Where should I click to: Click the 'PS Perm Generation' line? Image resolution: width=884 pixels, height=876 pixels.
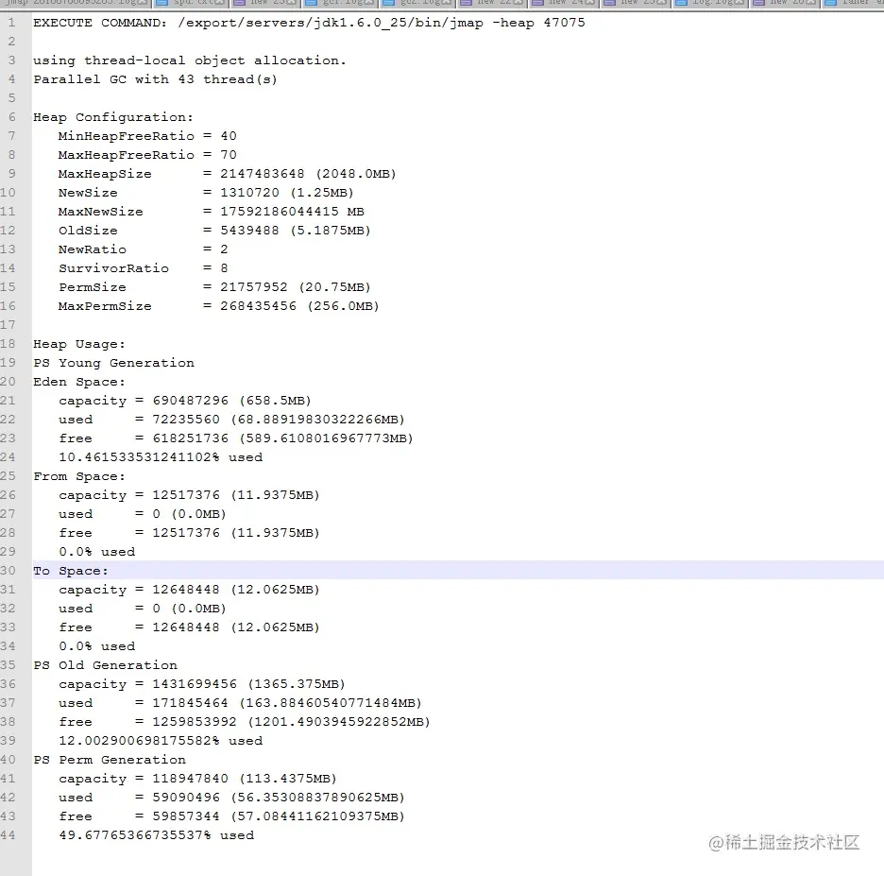click(x=110, y=761)
